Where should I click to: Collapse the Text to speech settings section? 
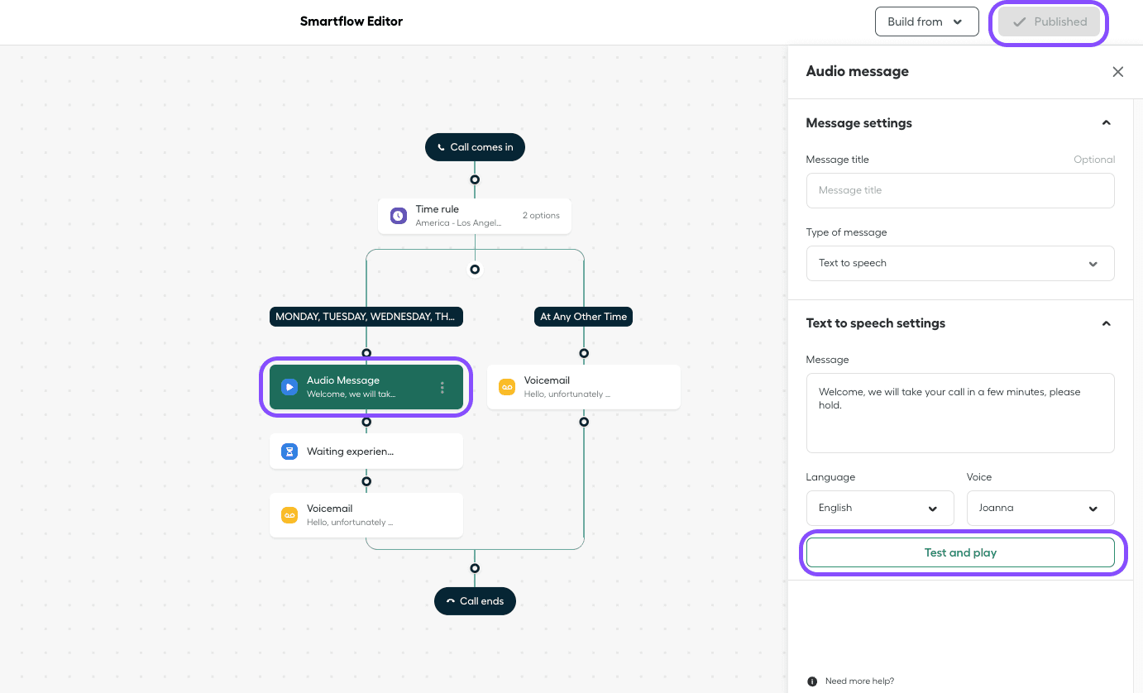[1106, 323]
